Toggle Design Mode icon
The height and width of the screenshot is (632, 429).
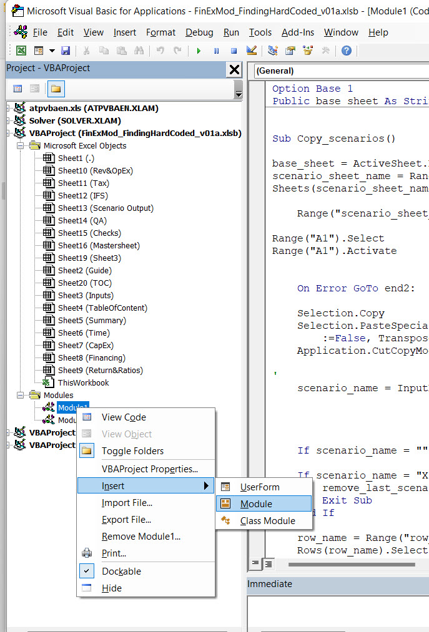point(252,51)
